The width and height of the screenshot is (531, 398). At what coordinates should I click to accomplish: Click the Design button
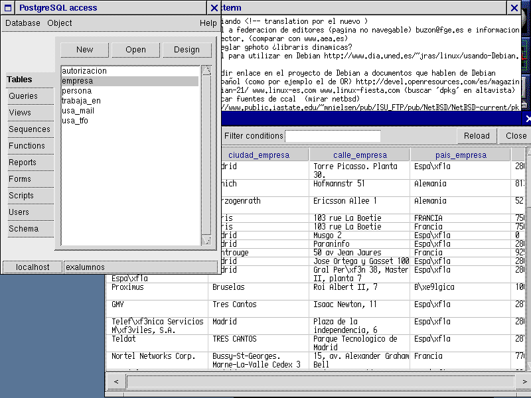coord(187,50)
